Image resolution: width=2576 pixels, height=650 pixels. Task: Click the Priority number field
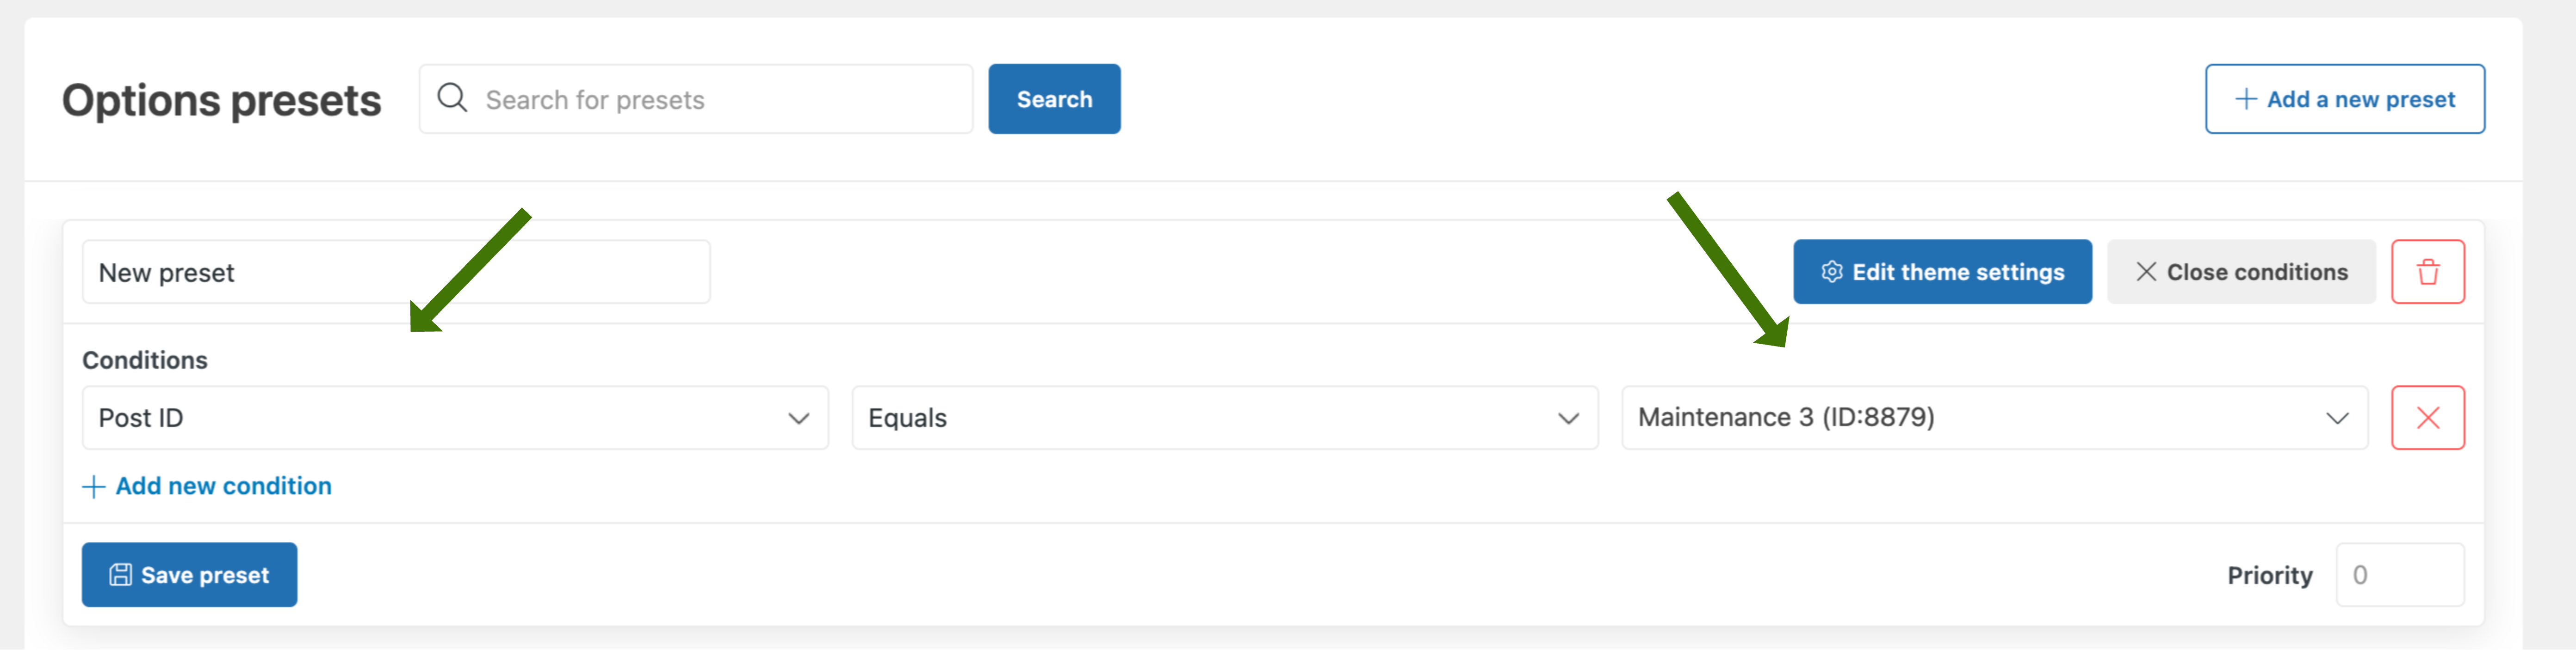pyautogui.click(x=2400, y=574)
